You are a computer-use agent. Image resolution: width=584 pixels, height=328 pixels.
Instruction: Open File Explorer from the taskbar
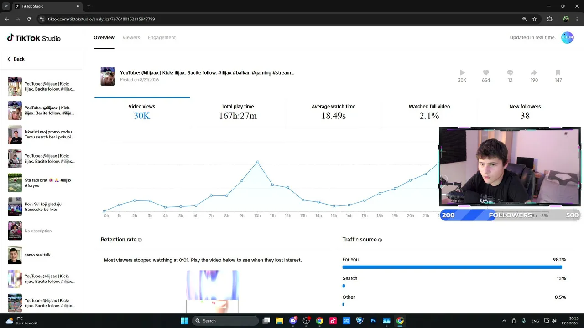click(x=279, y=321)
